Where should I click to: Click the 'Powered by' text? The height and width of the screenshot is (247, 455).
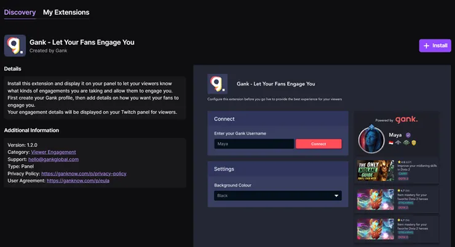point(384,120)
